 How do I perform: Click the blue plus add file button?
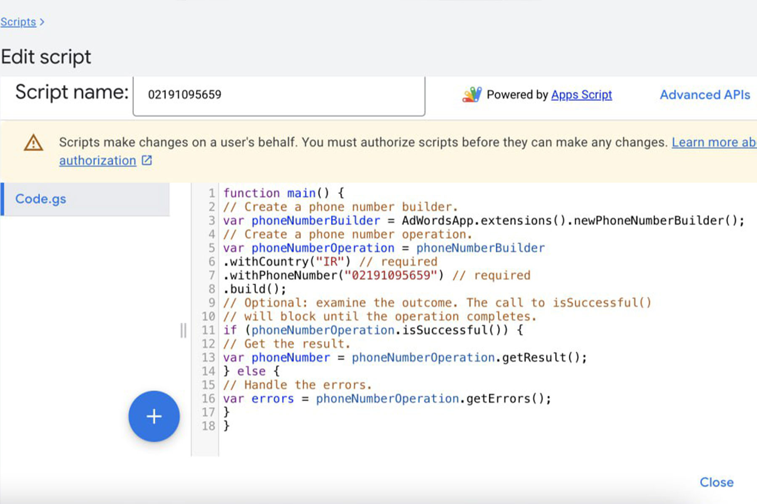point(154,416)
